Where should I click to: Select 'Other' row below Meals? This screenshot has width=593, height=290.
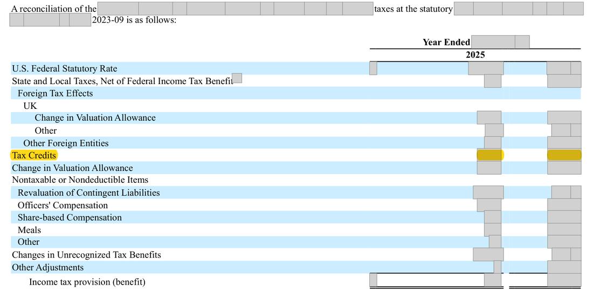29,241
